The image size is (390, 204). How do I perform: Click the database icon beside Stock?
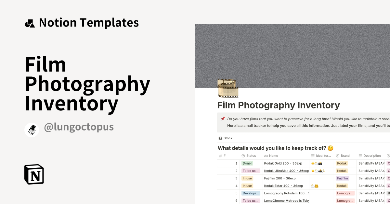coord(220,138)
